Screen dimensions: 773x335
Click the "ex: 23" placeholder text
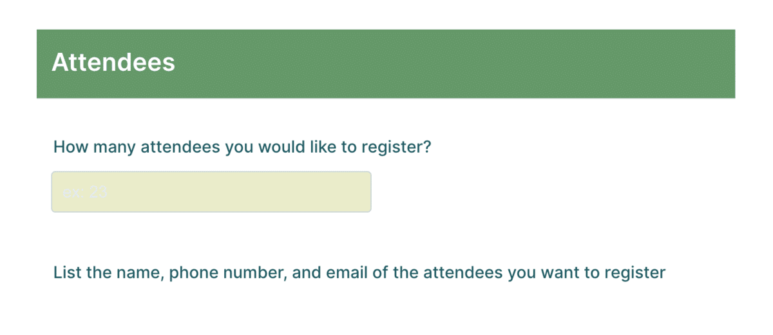pyautogui.click(x=85, y=192)
